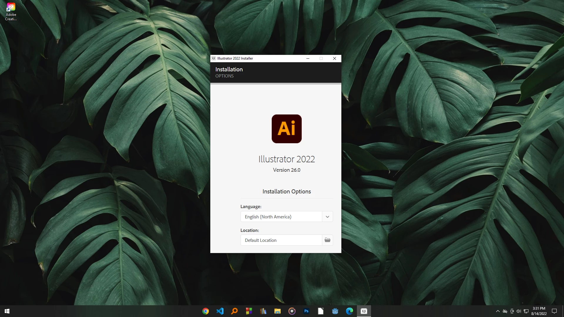This screenshot has width=564, height=317.
Task: Click the folder icon to browse install location
Action: tap(327, 240)
